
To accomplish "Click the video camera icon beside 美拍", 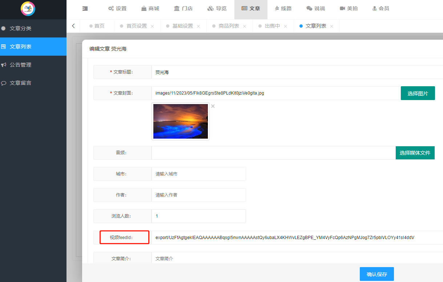I will pyautogui.click(x=342, y=8).
